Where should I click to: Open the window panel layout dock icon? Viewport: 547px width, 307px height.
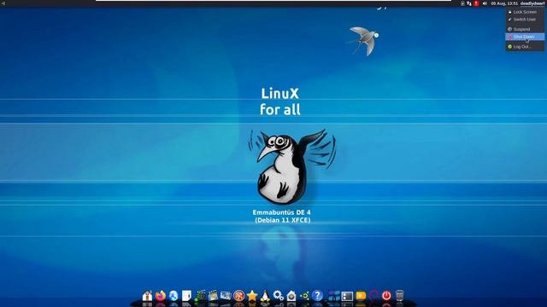(347, 296)
